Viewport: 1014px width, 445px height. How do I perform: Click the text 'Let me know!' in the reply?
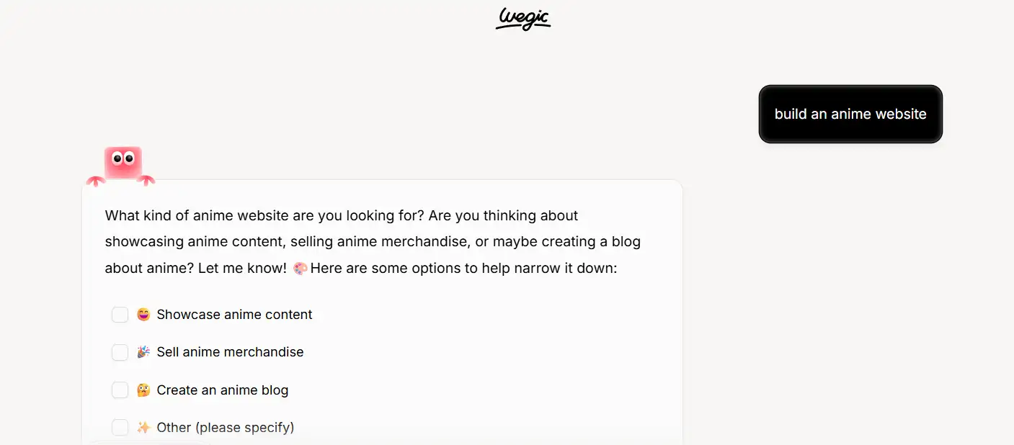tap(242, 269)
